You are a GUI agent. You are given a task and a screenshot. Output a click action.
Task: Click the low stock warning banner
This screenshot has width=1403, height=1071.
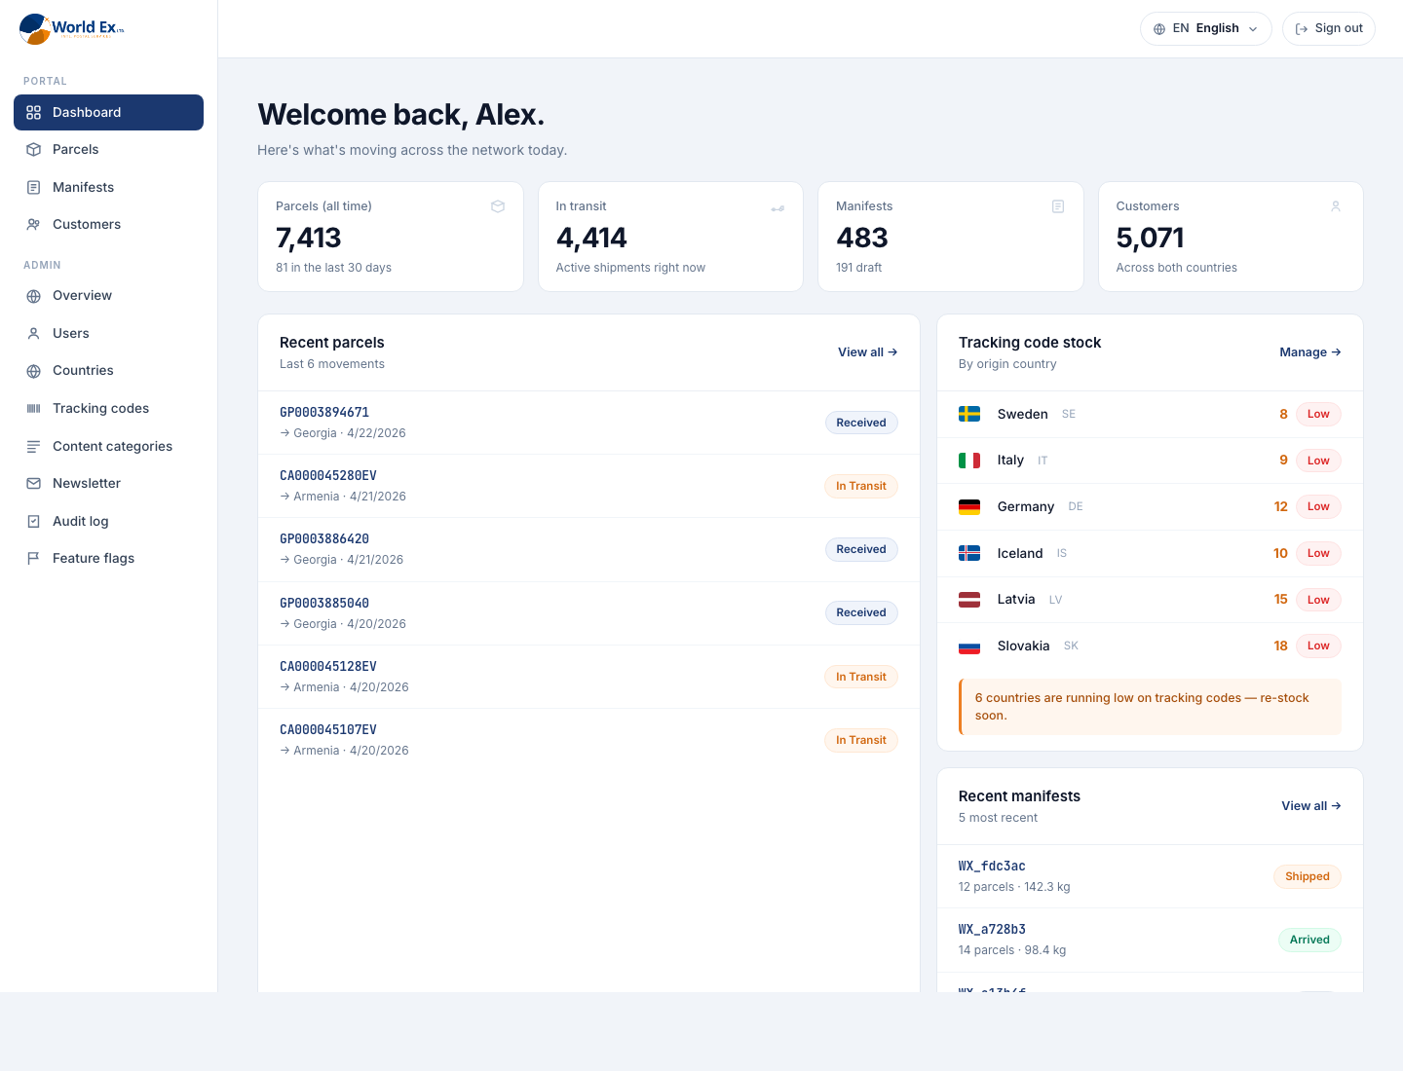tap(1150, 707)
